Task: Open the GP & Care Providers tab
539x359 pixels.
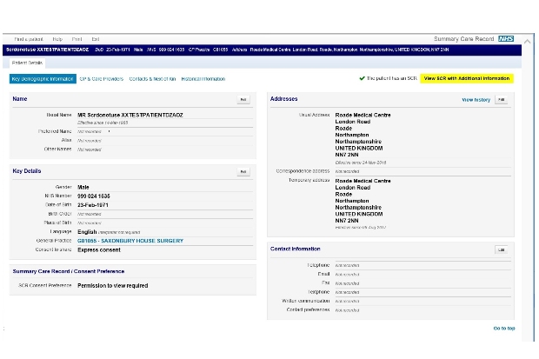Action: (100, 79)
